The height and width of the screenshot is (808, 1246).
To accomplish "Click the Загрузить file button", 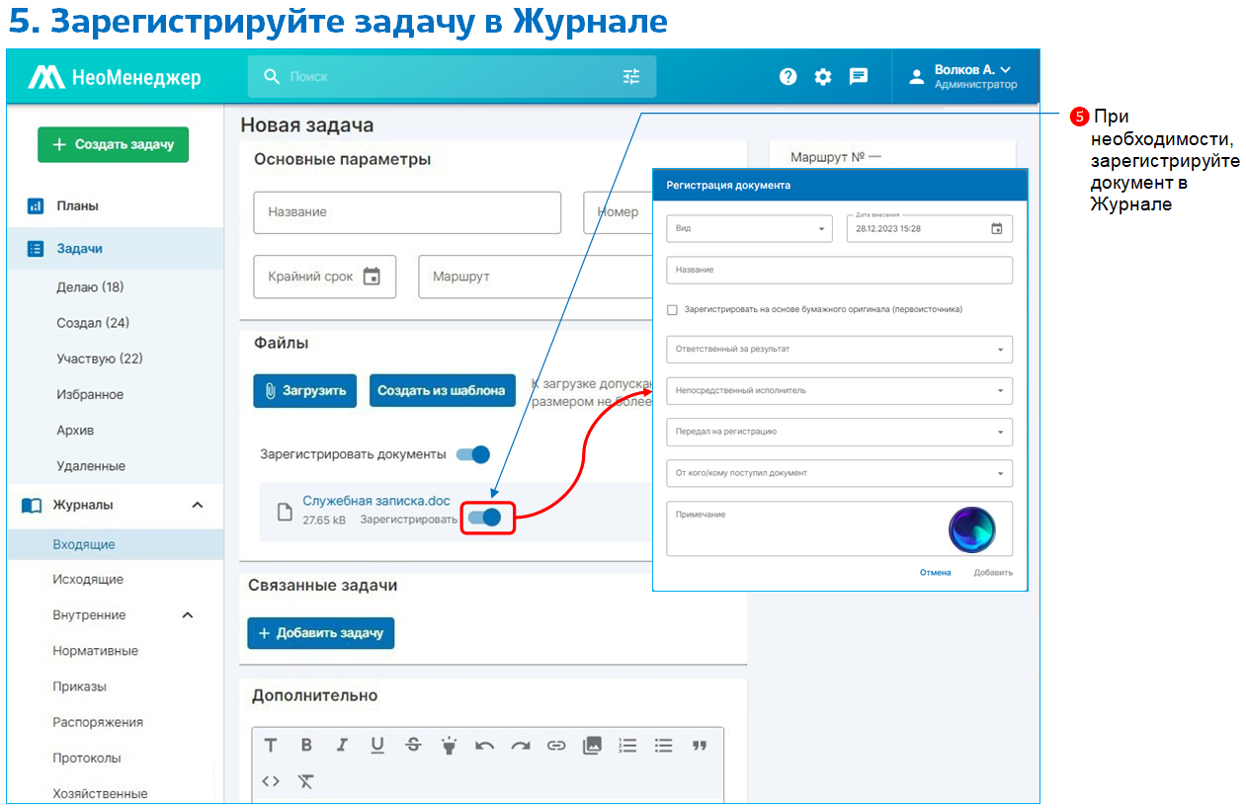I will (x=305, y=390).
